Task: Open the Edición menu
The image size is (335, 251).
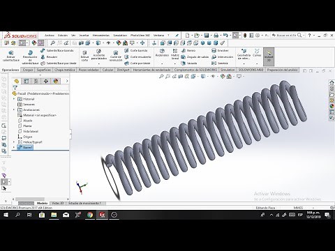Action: pyautogui.click(x=63, y=36)
